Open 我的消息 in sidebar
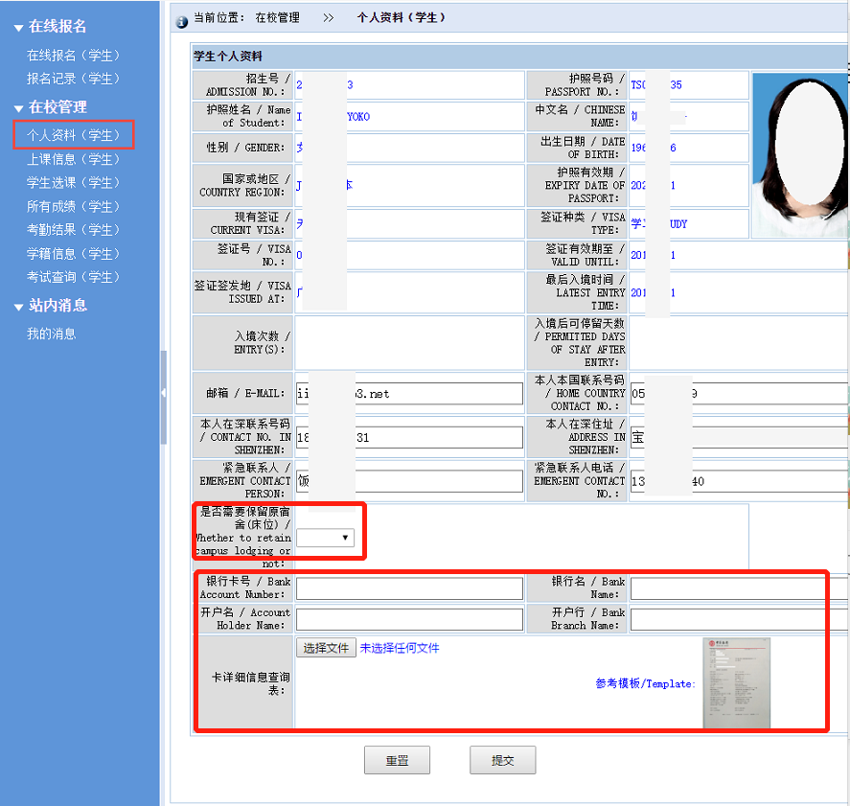The width and height of the screenshot is (850, 806). pyautogui.click(x=52, y=334)
